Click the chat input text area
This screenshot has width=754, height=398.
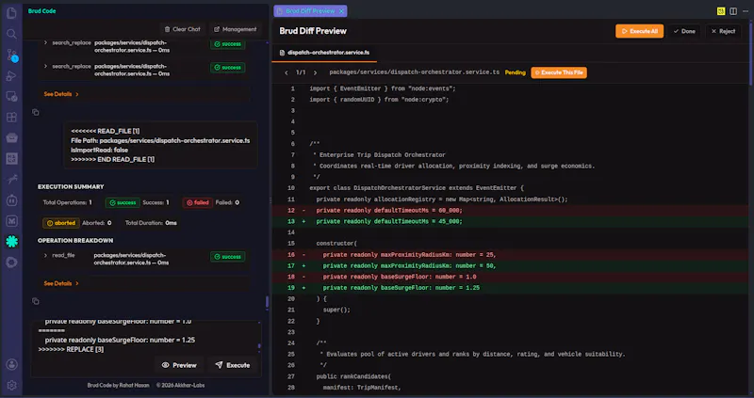point(144,336)
